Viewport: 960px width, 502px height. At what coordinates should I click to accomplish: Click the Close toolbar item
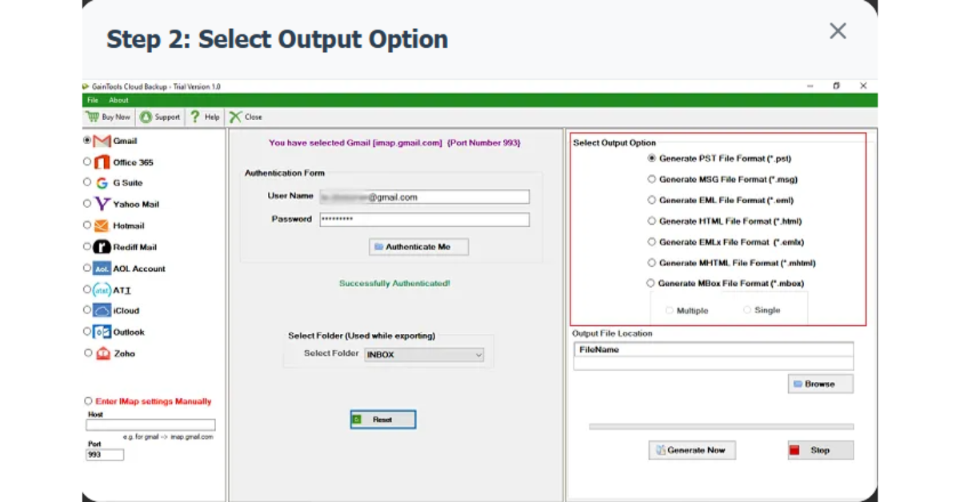click(x=246, y=117)
